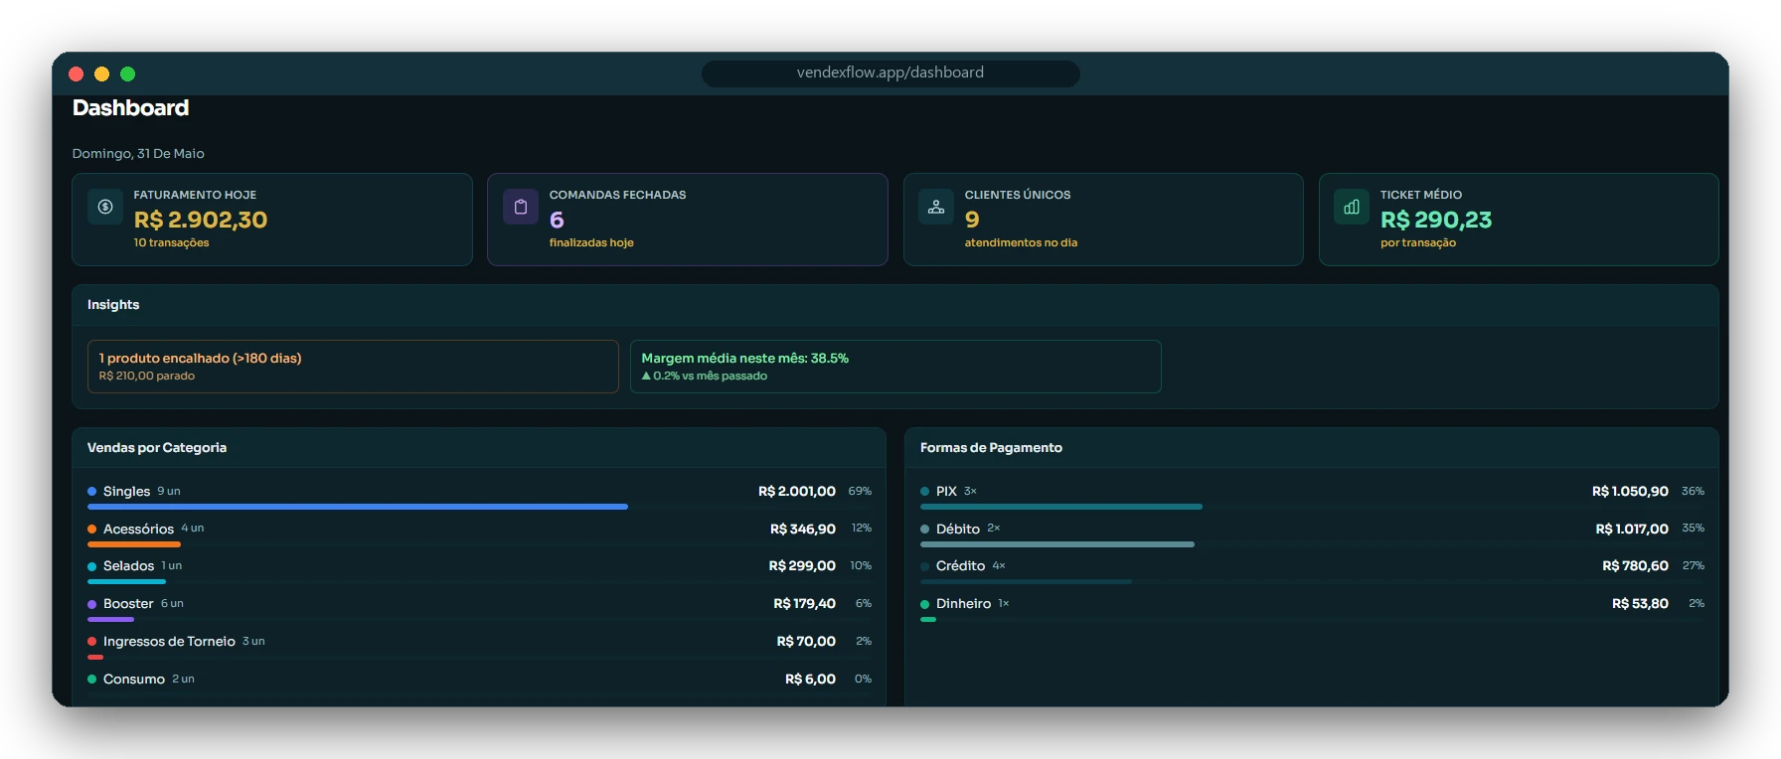
Task: Click the Insights section heading
Action: tap(113, 304)
